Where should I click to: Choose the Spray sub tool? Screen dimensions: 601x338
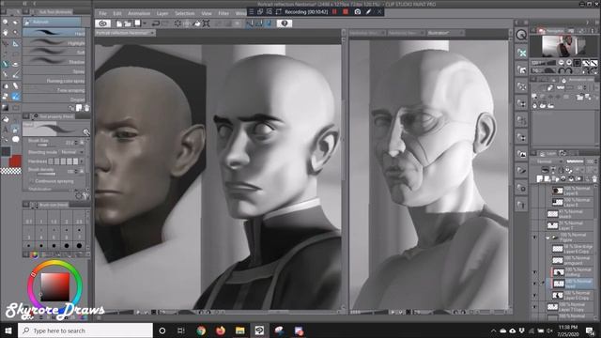(54, 71)
